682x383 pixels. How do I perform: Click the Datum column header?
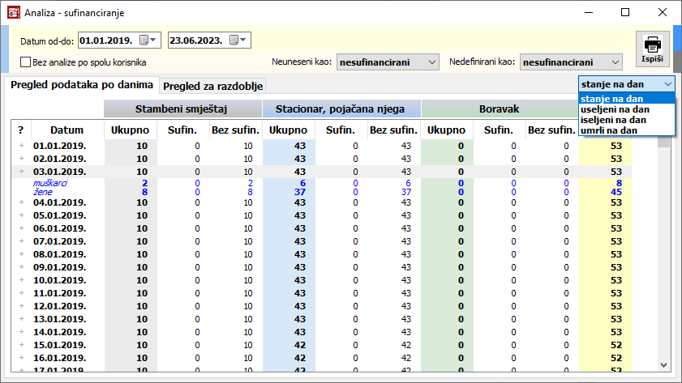point(66,130)
